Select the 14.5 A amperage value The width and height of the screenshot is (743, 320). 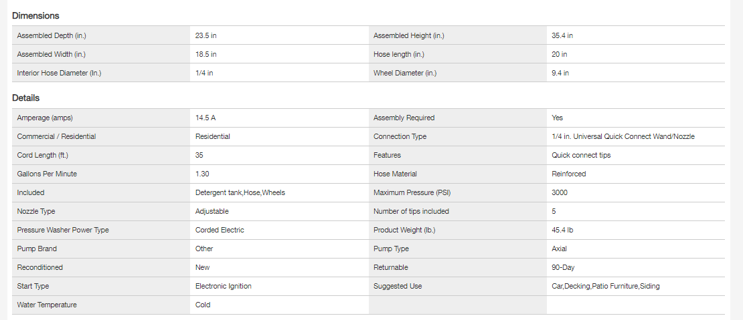coord(205,118)
